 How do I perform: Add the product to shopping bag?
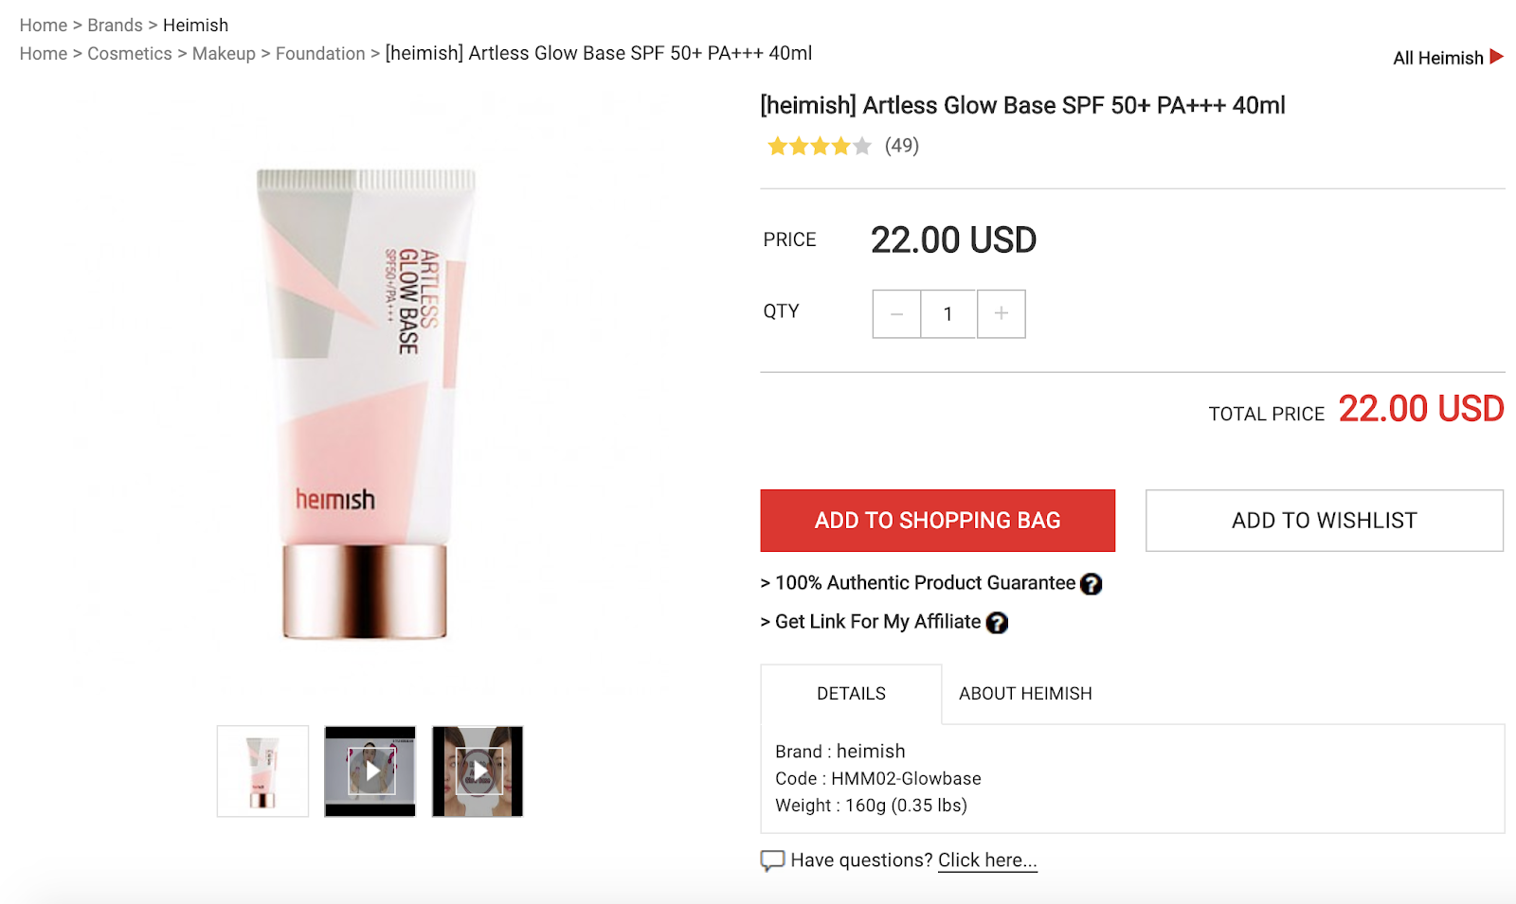(x=937, y=521)
